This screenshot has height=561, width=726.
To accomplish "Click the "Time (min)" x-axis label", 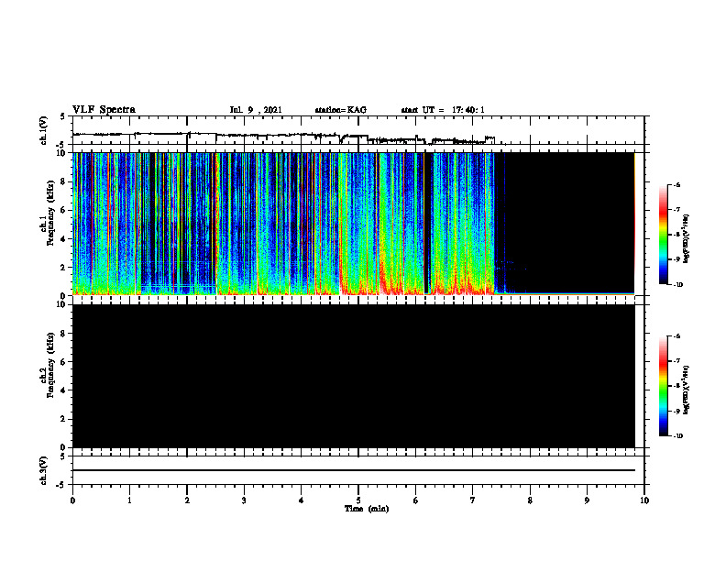I will [367, 509].
